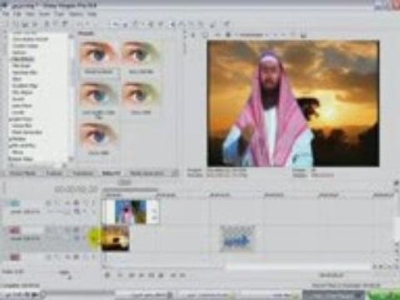
Task: Switch to the Explorer tab
Action: pyautogui.click(x=54, y=173)
